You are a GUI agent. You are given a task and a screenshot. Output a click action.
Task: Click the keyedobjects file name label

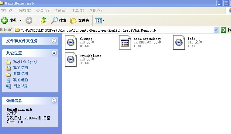(x=91, y=56)
